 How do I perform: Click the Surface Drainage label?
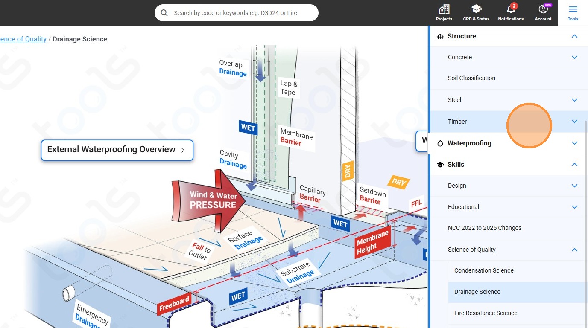point(245,239)
